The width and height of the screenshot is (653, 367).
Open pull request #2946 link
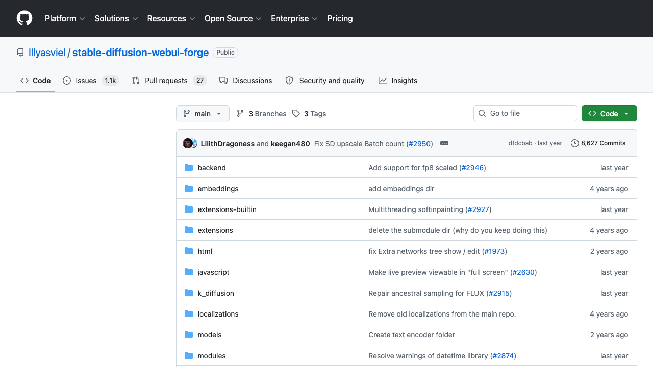(472, 168)
